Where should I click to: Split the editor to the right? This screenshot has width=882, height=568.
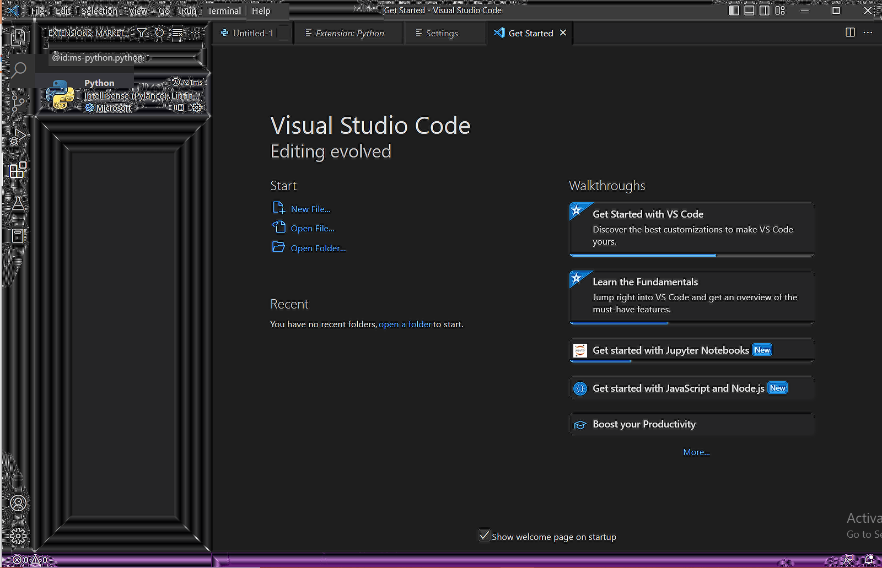point(850,33)
